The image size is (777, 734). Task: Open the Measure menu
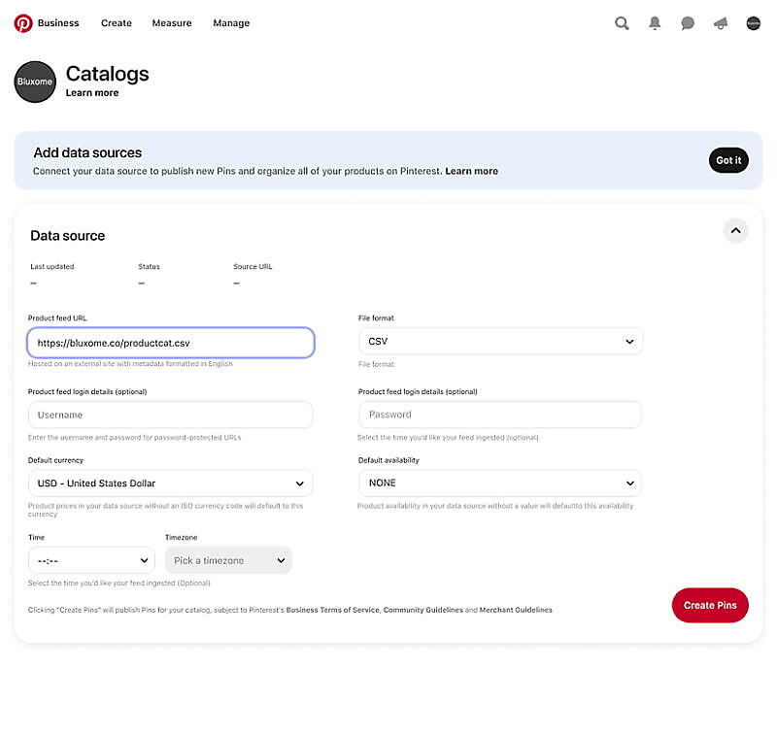click(172, 23)
